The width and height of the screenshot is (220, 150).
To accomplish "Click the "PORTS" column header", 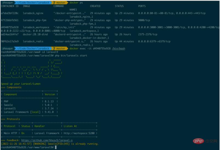I will [142, 6].
